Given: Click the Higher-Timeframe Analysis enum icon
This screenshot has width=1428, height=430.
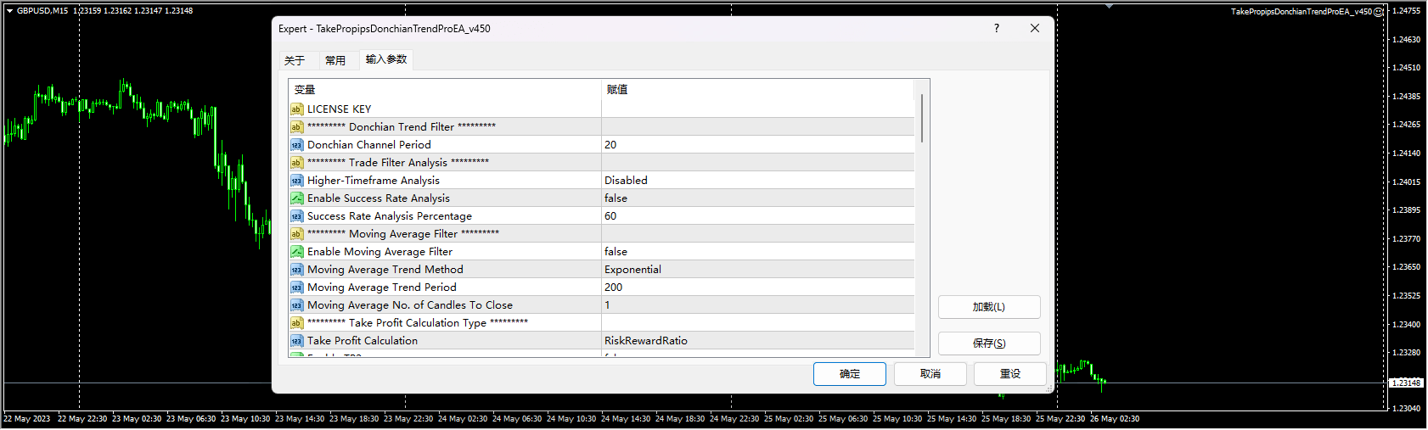Looking at the screenshot, I should click(296, 180).
